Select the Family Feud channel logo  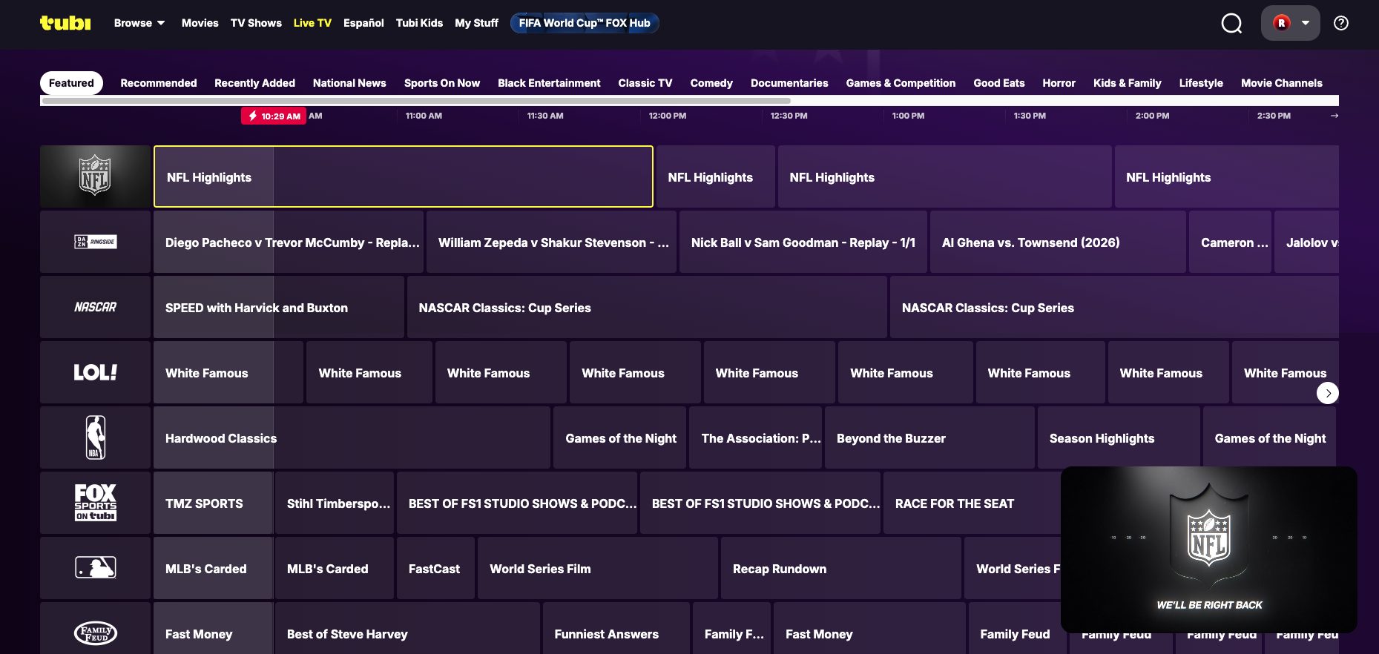pos(95,628)
